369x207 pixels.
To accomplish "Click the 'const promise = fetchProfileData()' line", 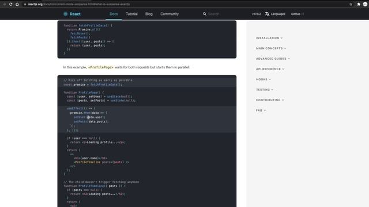I will click(x=93, y=85).
